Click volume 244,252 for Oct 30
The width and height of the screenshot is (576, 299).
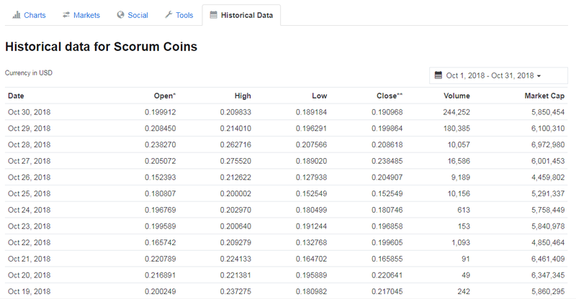point(456,112)
